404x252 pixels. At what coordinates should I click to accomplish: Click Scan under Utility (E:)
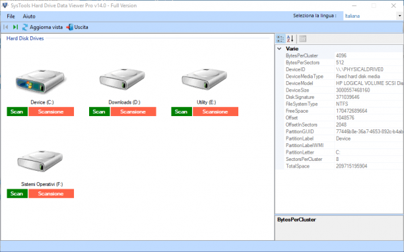tap(182, 111)
